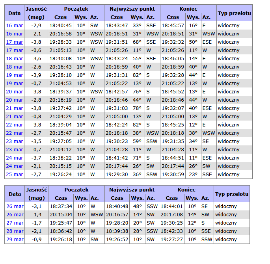Viewport: 270px width, 264px height.
Task: Click the 36° altitude value
Action: [x=137, y=174]
